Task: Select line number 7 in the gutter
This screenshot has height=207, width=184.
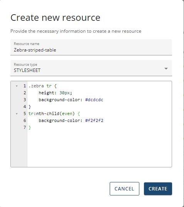Action: 25,127
